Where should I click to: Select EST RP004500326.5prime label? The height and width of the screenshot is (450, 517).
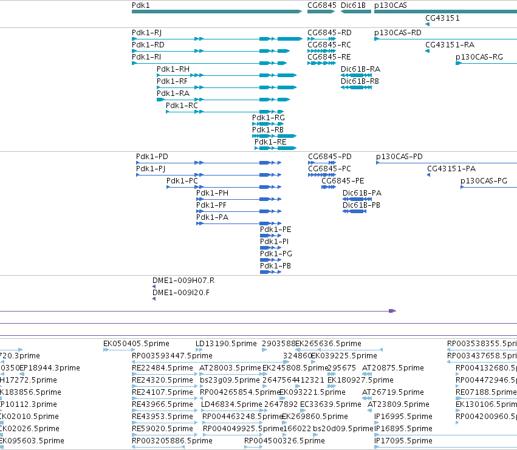pos(284,441)
